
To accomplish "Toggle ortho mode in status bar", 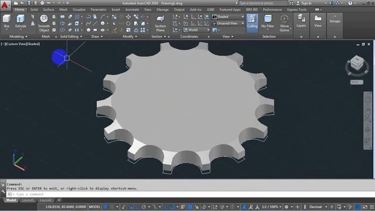I will [x=137, y=207].
